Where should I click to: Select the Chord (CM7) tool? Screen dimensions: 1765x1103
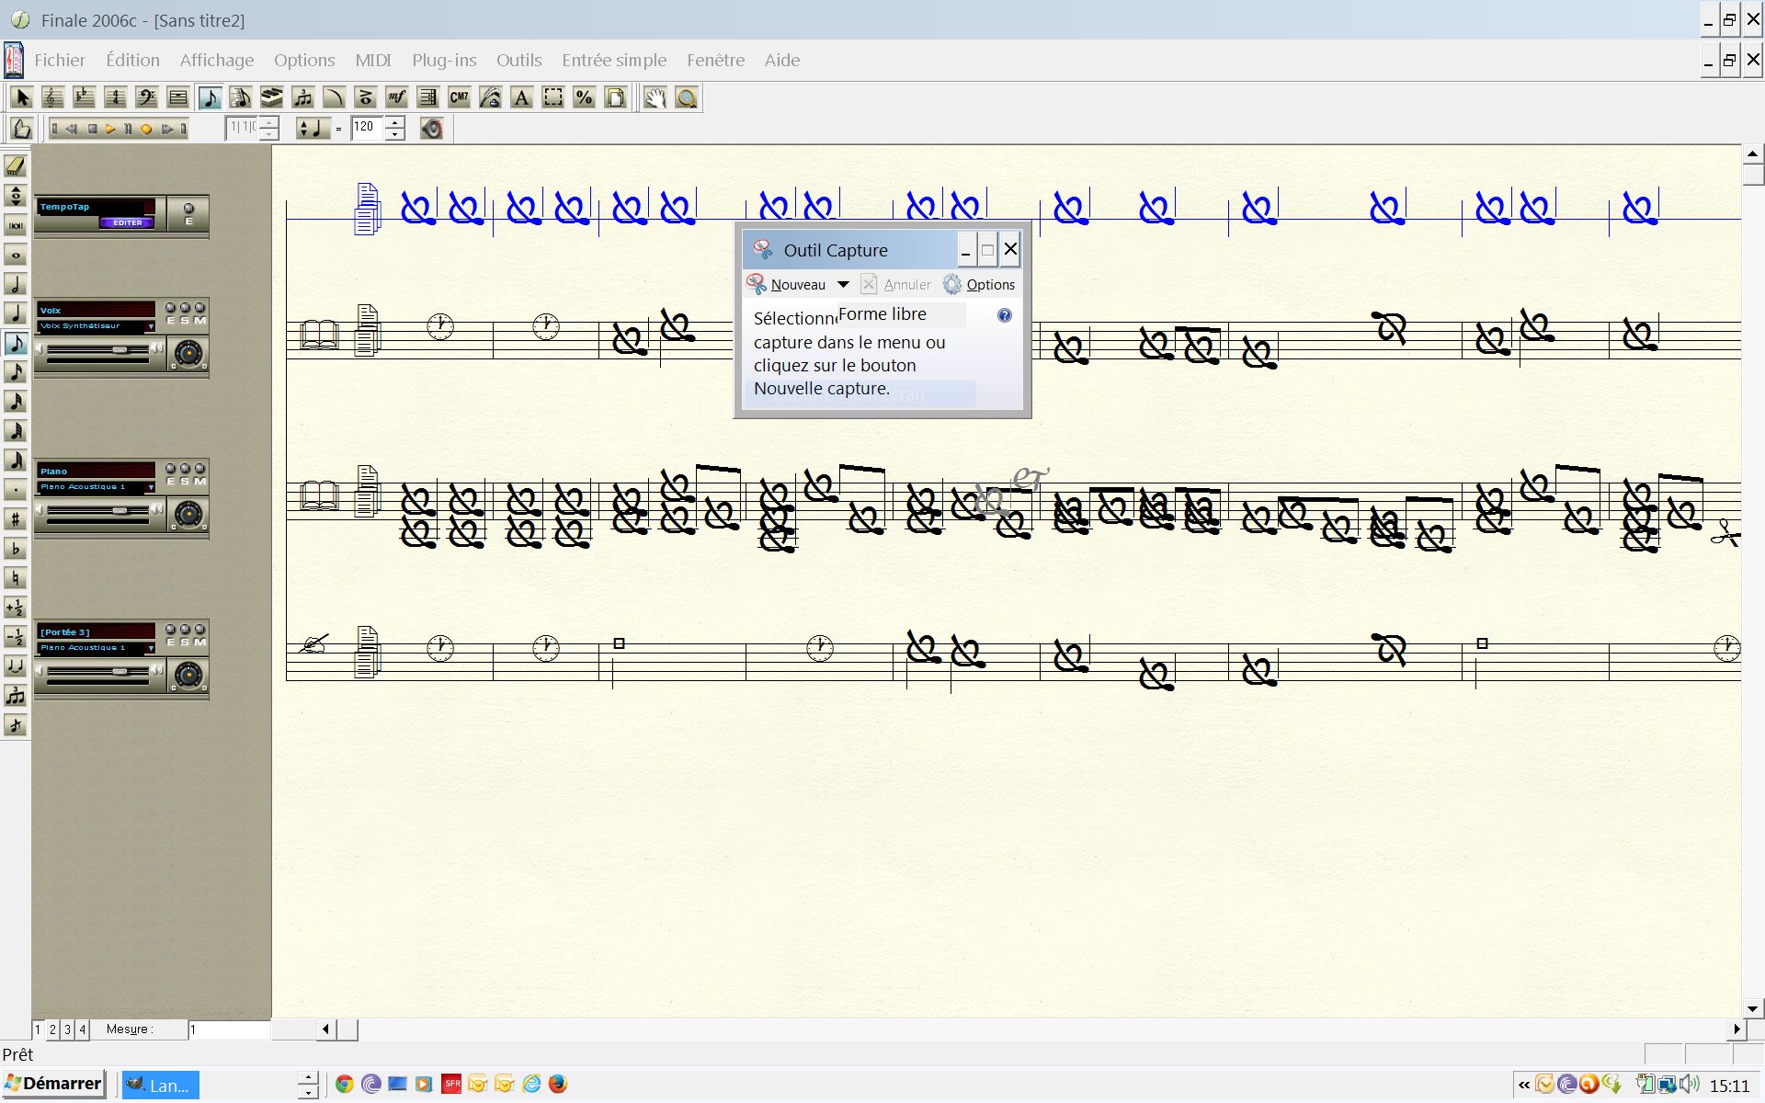coord(459,97)
